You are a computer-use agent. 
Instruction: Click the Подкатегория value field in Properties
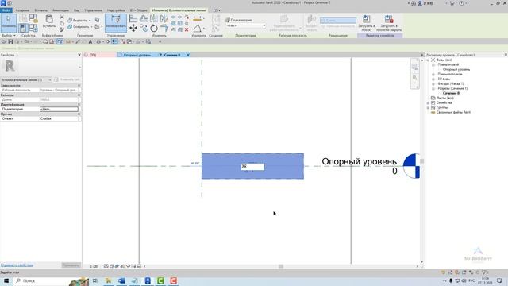(x=59, y=110)
